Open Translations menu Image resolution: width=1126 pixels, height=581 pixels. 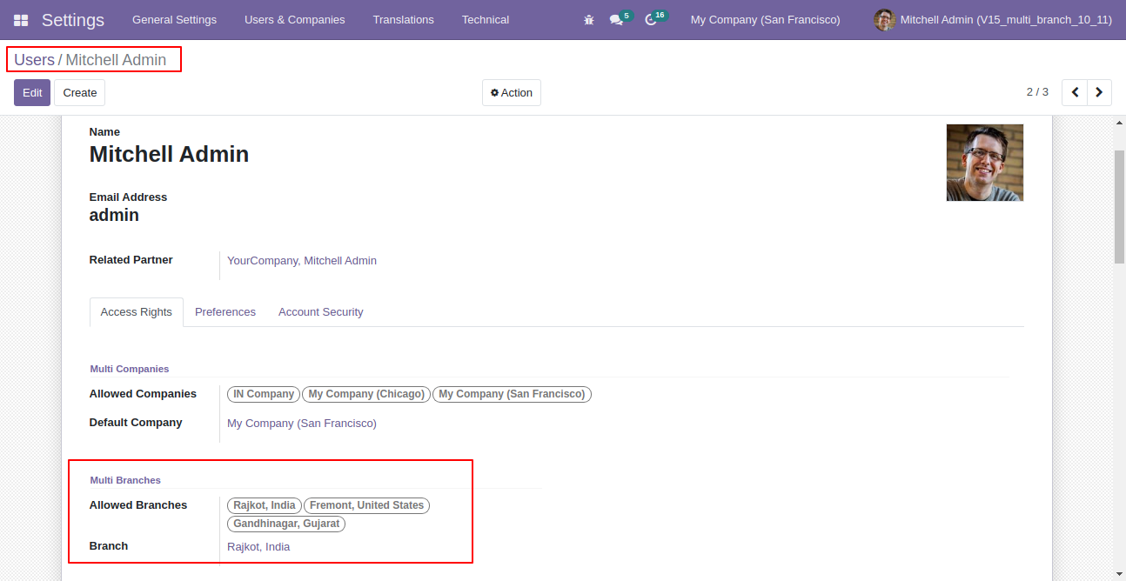tap(403, 20)
